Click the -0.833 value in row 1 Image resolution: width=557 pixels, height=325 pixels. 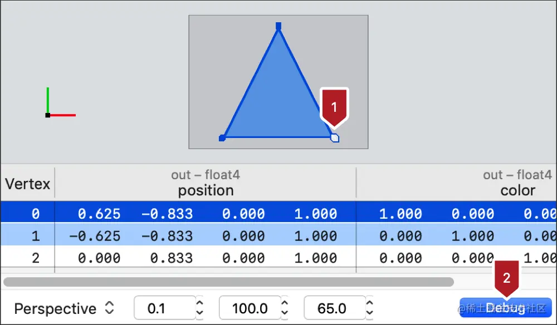(x=167, y=235)
